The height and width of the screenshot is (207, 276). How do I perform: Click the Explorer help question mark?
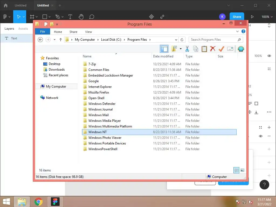243,31
